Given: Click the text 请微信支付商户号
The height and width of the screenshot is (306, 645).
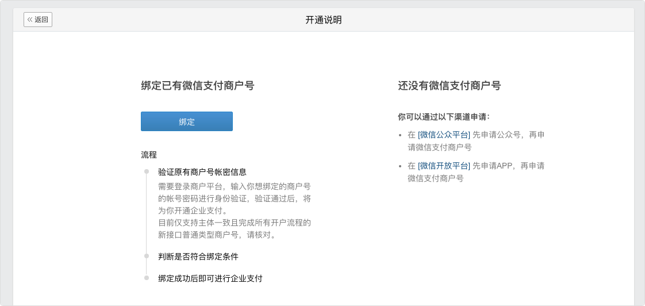Looking at the screenshot, I should (x=440, y=147).
